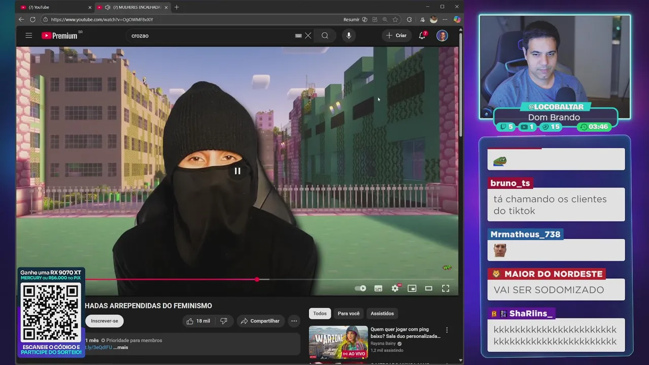The height and width of the screenshot is (365, 649).
Task: Open the zoom magnifier in address bar
Action: click(385, 19)
